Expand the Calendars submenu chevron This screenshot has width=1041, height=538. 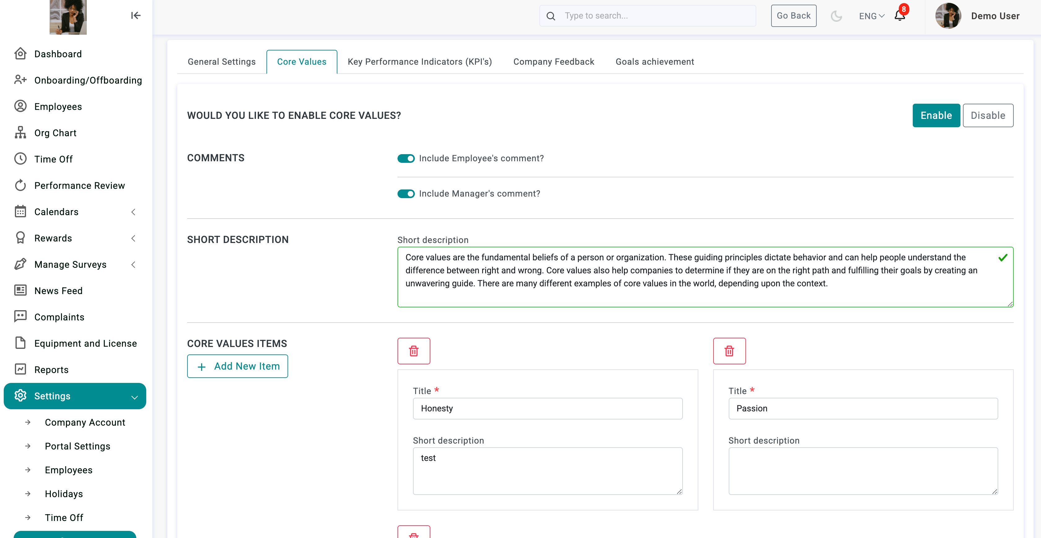point(133,212)
